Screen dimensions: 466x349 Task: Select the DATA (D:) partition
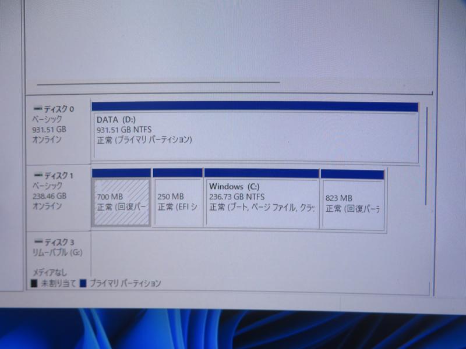click(255, 132)
